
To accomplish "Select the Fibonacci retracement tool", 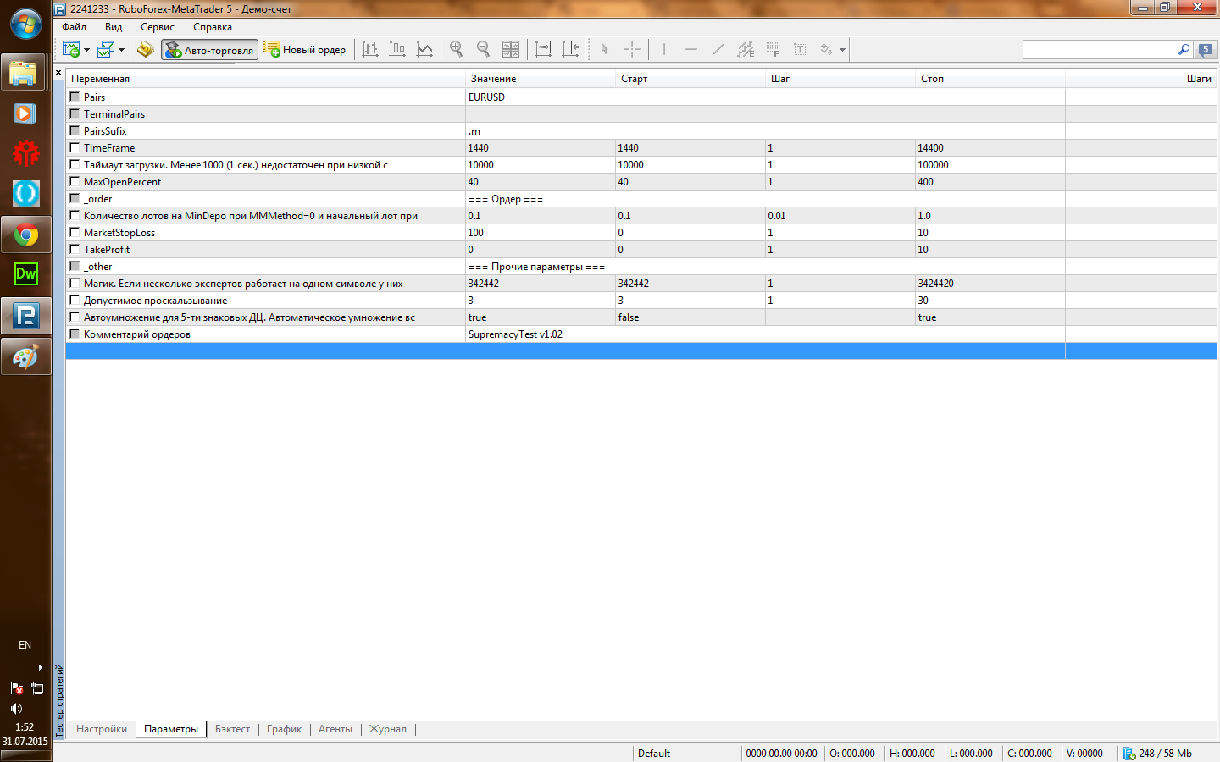I will (x=773, y=50).
